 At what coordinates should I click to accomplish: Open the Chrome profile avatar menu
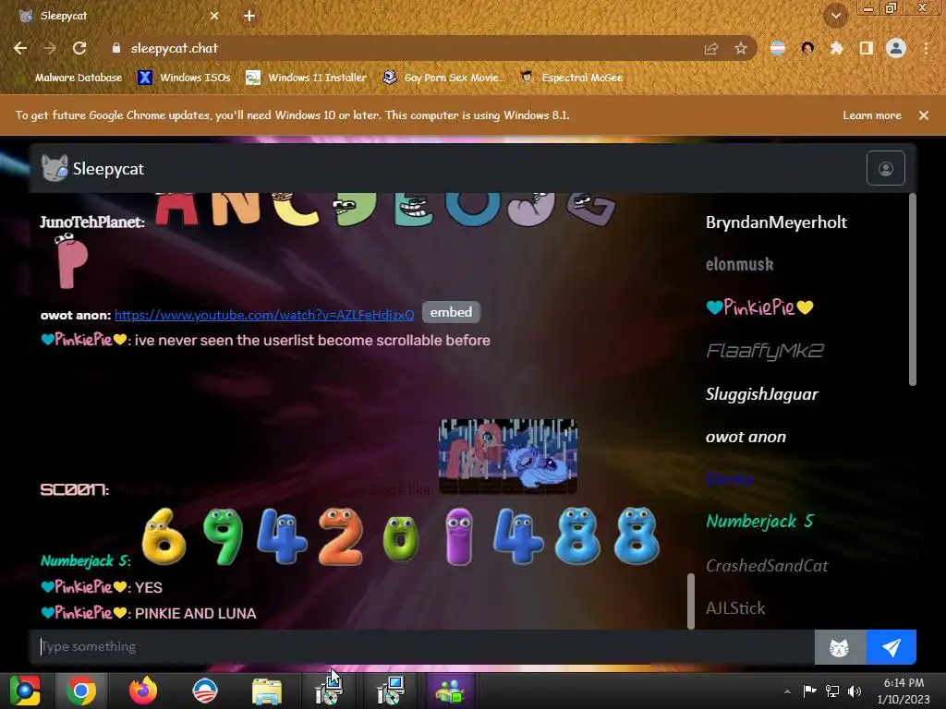coord(896,48)
